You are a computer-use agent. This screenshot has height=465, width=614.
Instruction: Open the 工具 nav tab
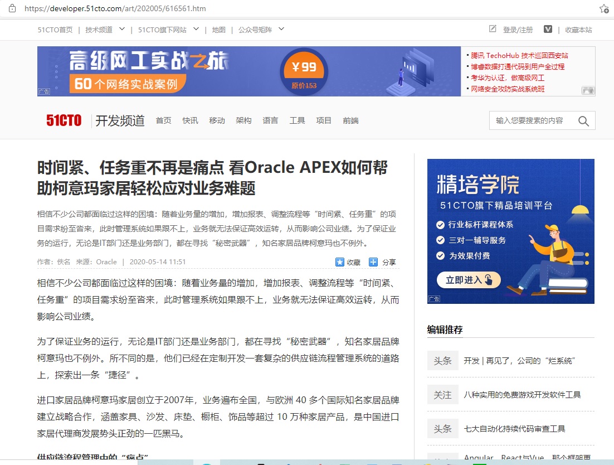tap(297, 120)
